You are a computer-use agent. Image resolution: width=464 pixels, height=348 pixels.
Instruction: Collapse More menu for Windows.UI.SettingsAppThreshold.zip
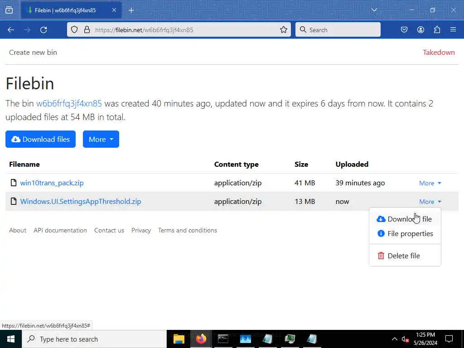point(430,202)
